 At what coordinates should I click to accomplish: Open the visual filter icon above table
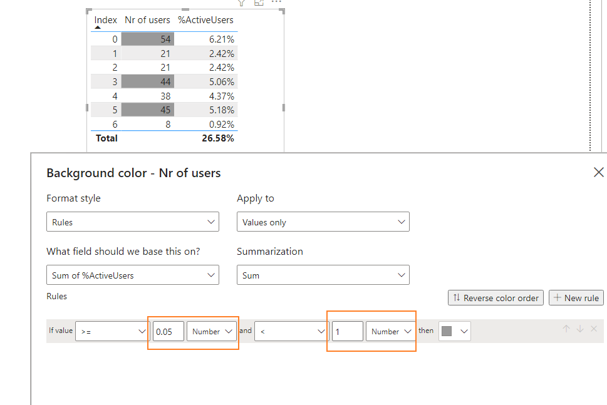click(x=241, y=3)
